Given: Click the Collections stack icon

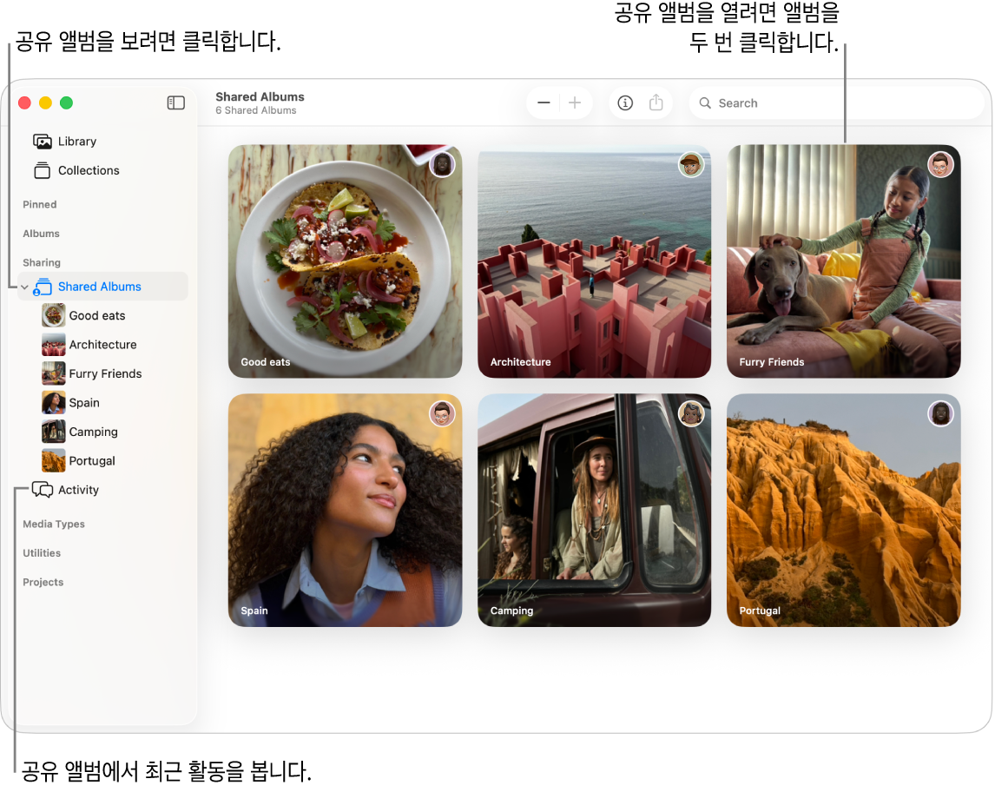Looking at the screenshot, I should [x=43, y=170].
